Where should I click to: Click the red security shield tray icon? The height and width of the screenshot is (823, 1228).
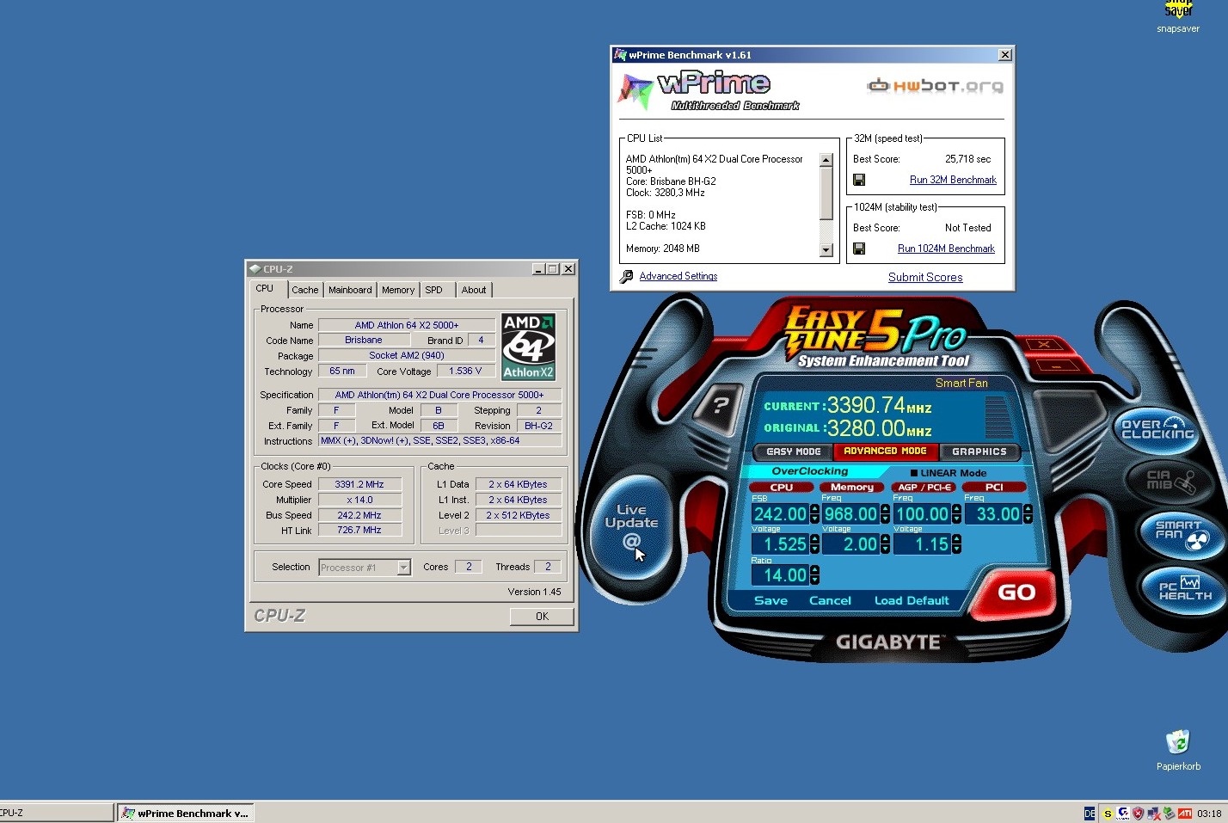1138,814
